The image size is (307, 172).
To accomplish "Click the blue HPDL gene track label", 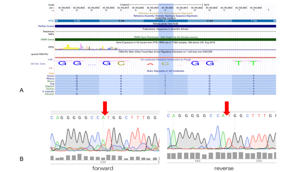I will pyautogui.click(x=51, y=21).
